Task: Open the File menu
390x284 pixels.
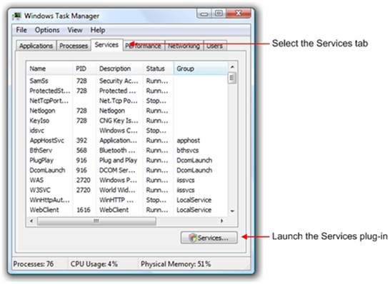Action: pos(21,30)
